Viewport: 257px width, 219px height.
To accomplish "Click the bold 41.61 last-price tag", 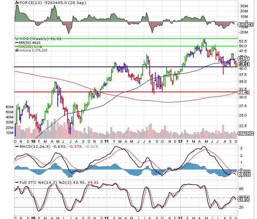I will point(244,64).
